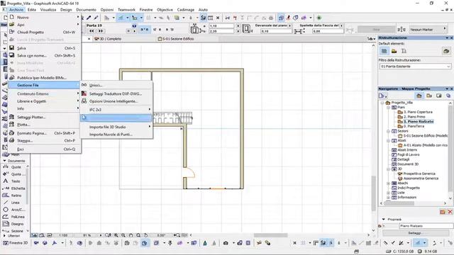Click the new element icon in Ristrutturazione
The height and width of the screenshot is (255, 454).
pyautogui.click(x=404, y=51)
